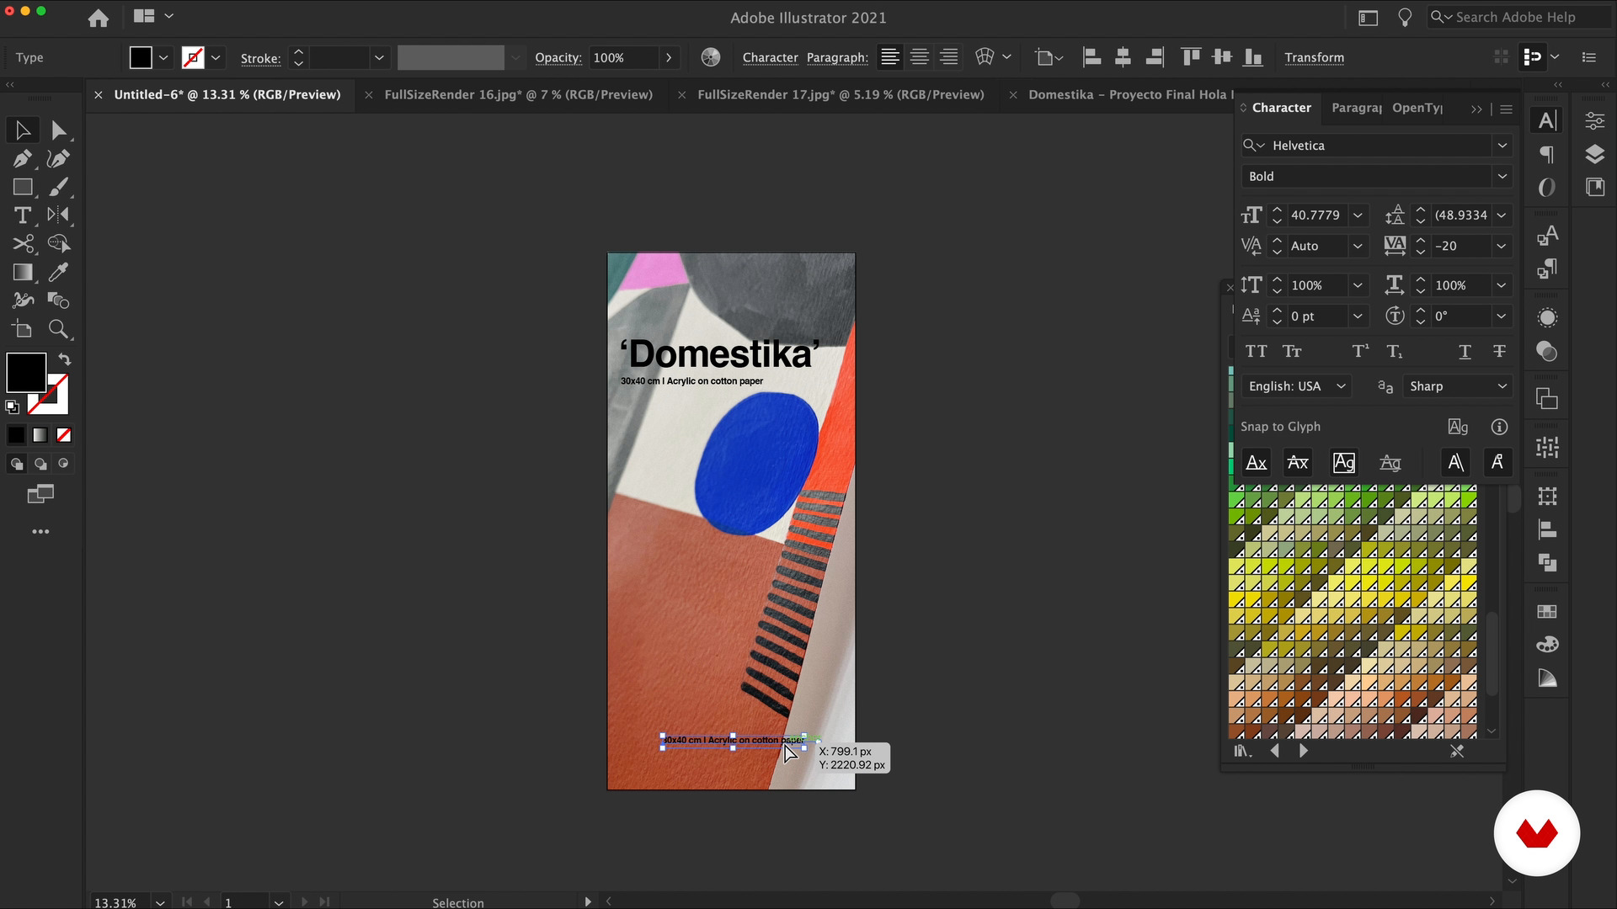Click the Discover lightbulb icon
Viewport: 1617px width, 909px height.
(x=1405, y=18)
